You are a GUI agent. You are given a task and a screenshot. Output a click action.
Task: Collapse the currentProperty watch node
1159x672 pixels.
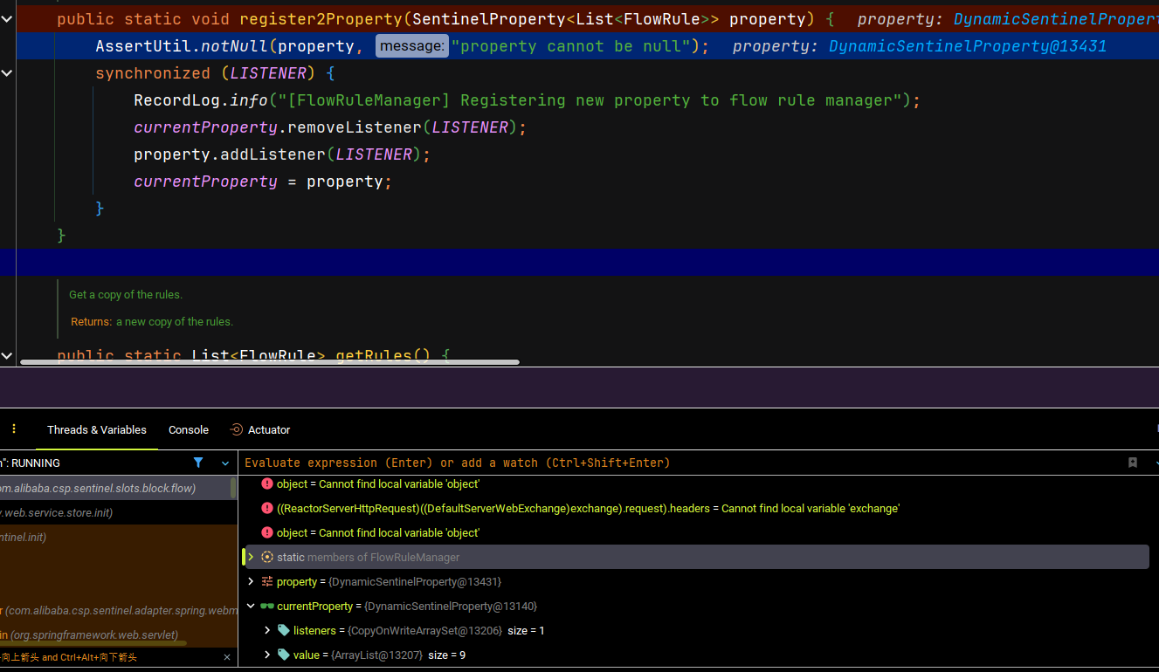[251, 606]
